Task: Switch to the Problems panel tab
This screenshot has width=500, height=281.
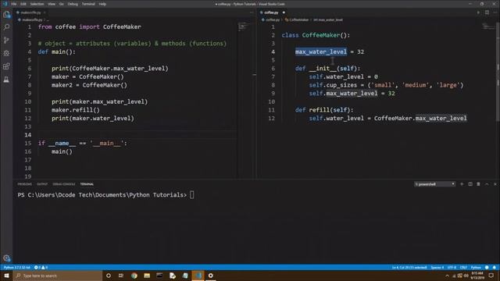Action: [x=24, y=184]
